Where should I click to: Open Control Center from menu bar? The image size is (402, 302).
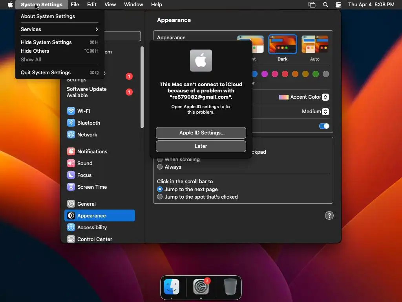point(338,5)
